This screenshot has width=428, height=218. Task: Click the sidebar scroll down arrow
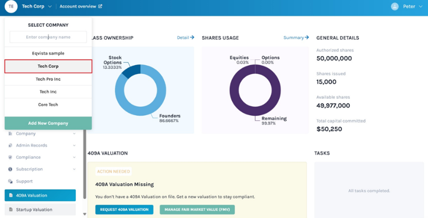pyautogui.click(x=85, y=214)
